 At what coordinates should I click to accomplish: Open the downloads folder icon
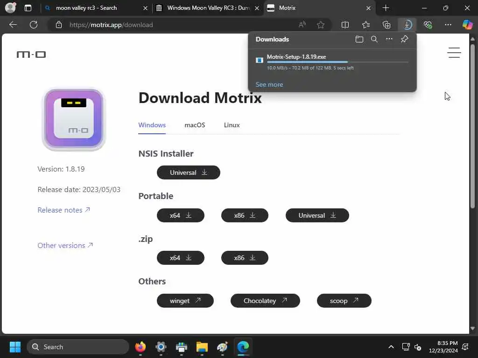(359, 39)
